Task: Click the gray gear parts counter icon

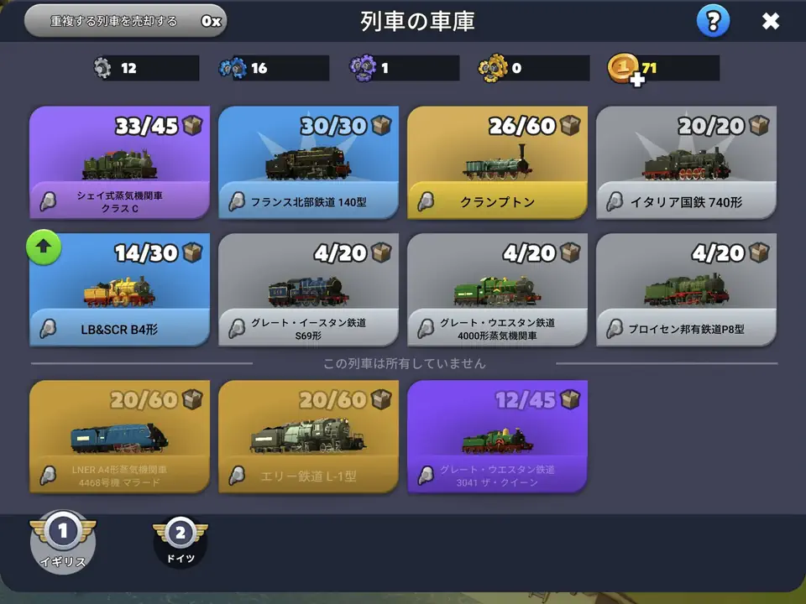Action: 102,68
